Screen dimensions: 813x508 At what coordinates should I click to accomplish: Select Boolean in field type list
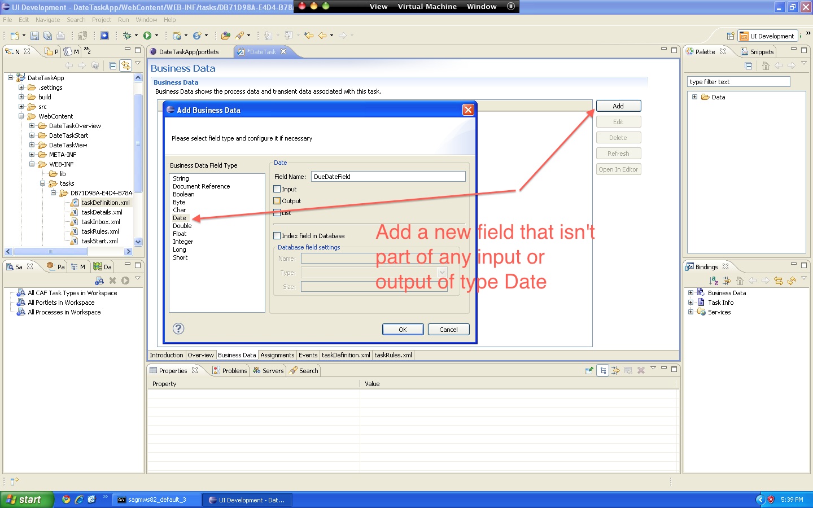(x=183, y=194)
